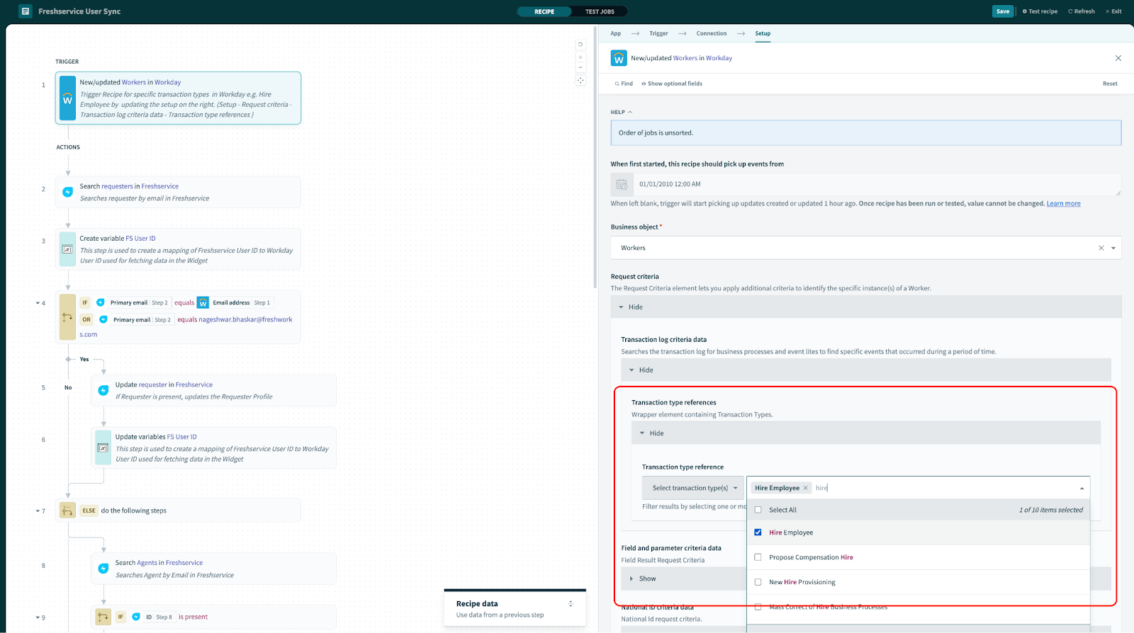1134x633 pixels.
Task: Open the Select transaction type(s) dropdown
Action: coord(693,488)
